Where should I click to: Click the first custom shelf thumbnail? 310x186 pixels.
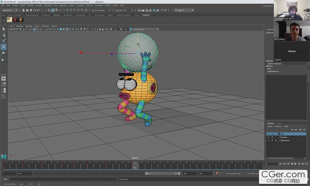pos(10,19)
